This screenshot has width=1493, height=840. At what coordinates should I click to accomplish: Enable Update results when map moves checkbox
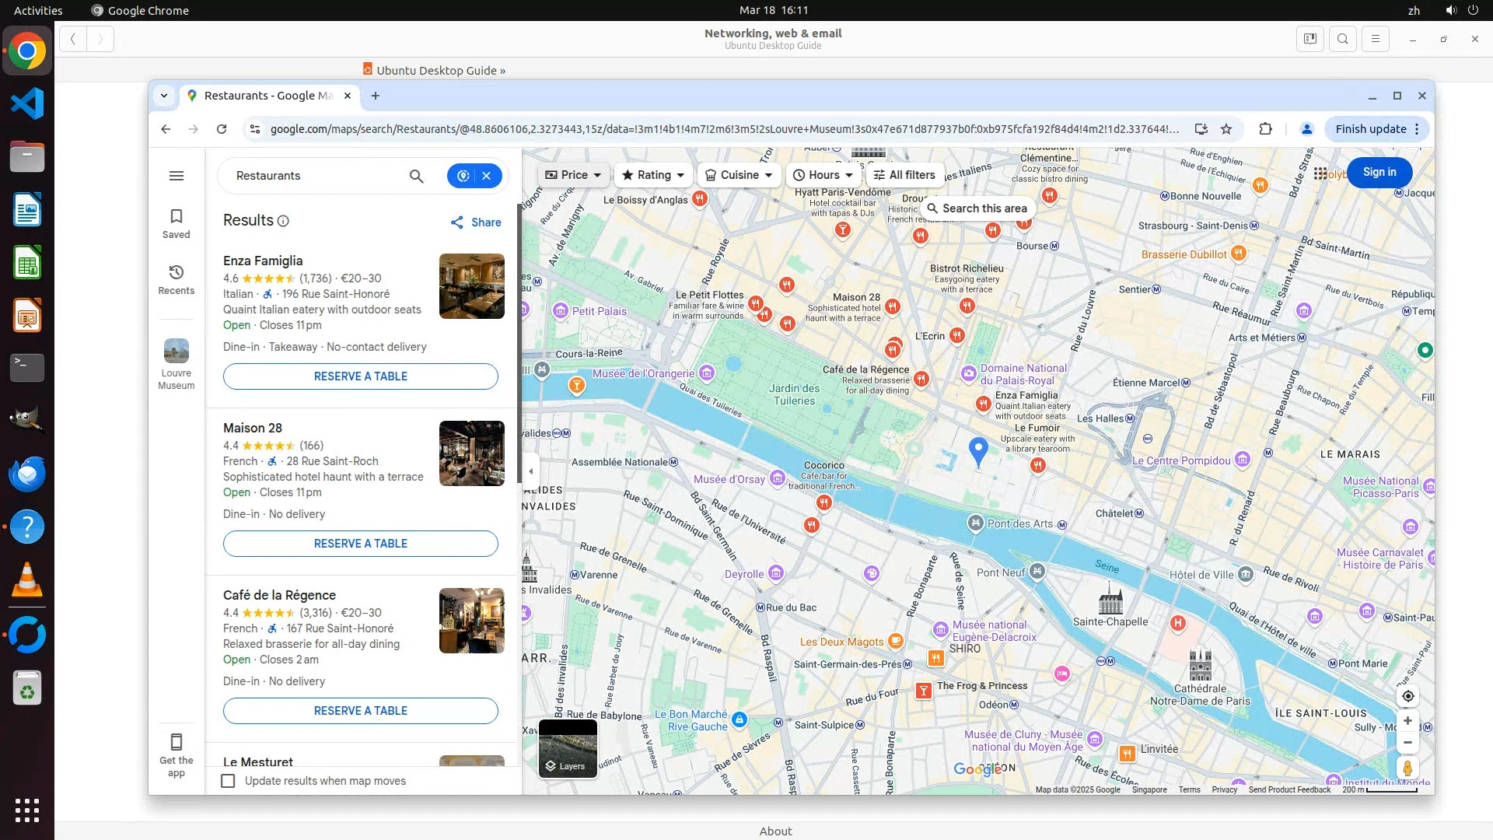click(x=228, y=781)
